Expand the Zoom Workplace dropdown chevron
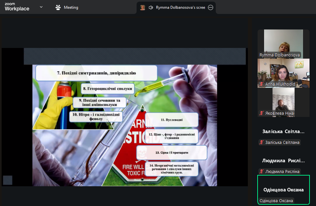316x206 pixels. click(x=41, y=7)
